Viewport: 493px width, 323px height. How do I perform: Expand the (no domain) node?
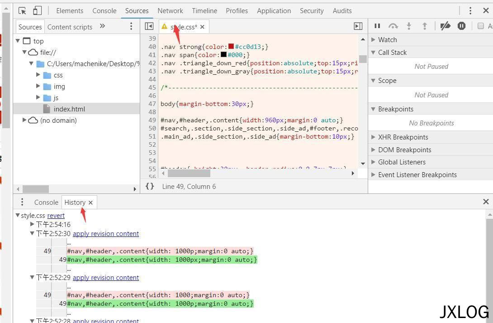coord(24,120)
